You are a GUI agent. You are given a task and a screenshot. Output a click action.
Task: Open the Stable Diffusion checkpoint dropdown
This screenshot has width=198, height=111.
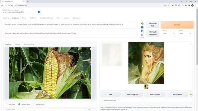pyautogui.click(x=19, y=12)
